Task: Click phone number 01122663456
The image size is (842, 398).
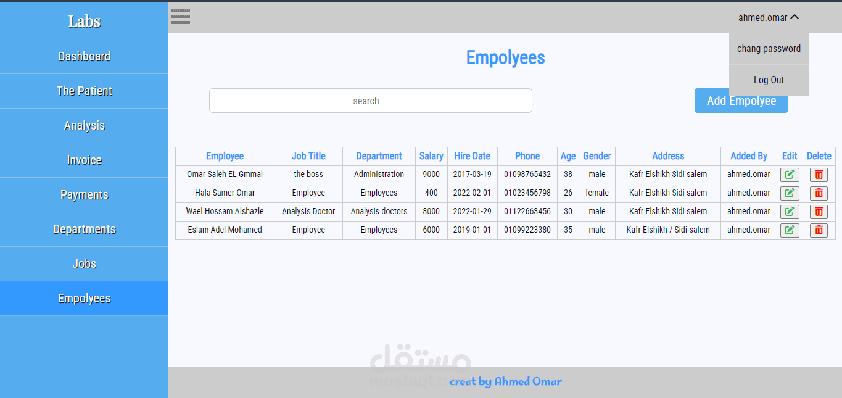Action: 527,212
